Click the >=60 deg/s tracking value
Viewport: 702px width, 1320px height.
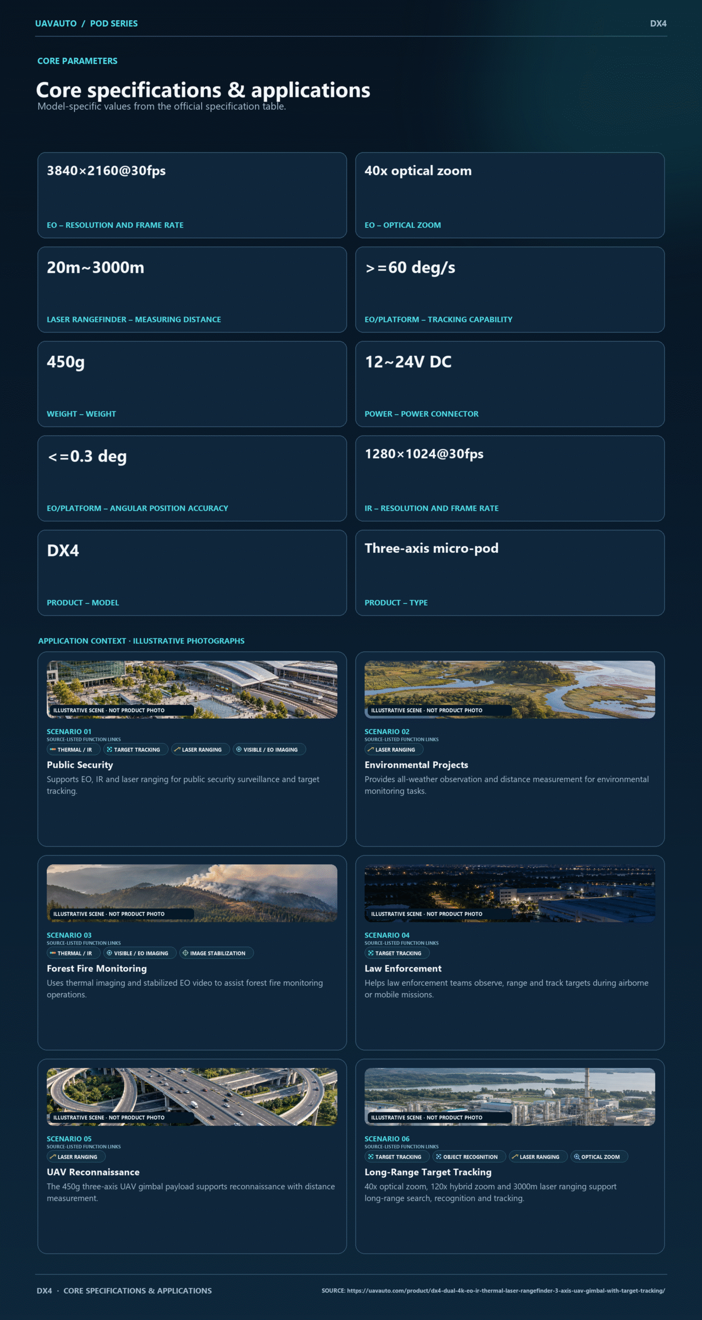click(410, 268)
